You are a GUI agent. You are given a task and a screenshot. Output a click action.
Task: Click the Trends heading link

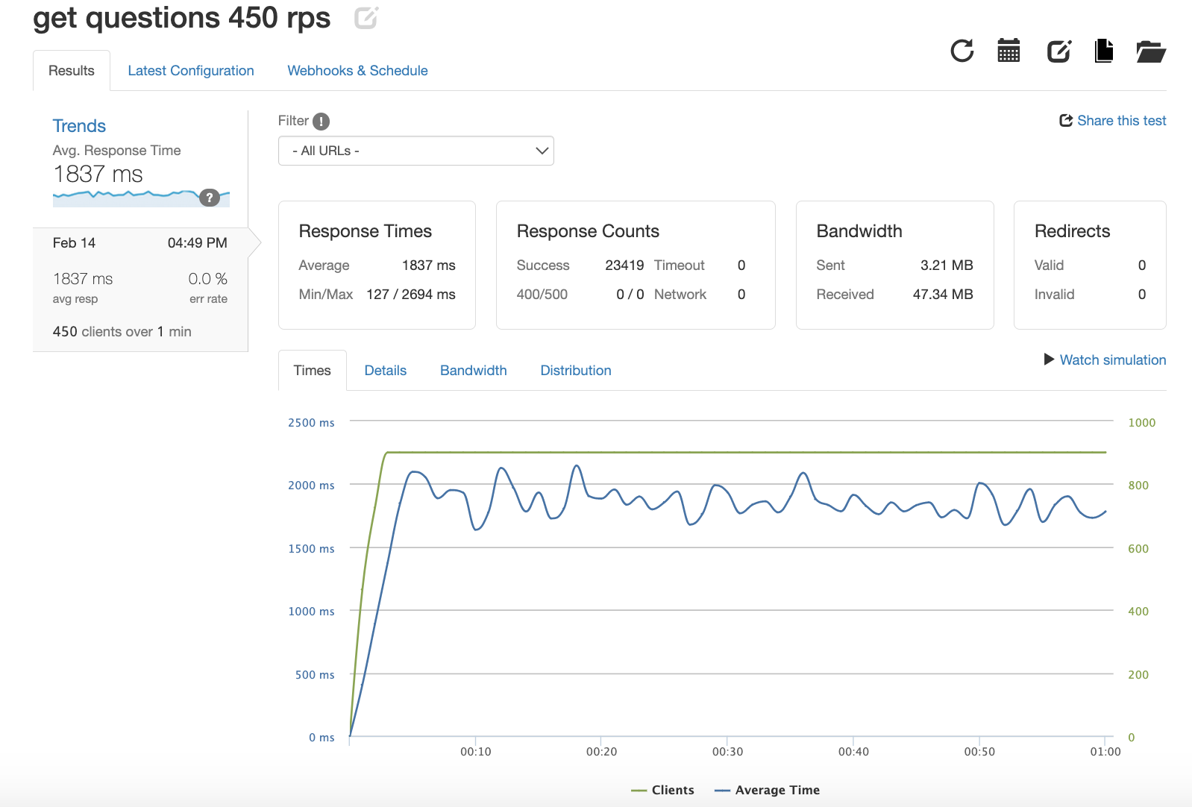coord(79,126)
